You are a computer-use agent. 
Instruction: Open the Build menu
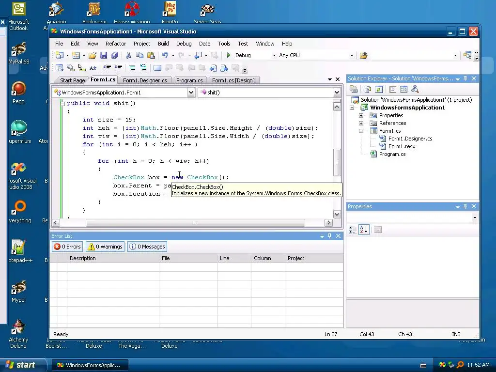coord(163,44)
